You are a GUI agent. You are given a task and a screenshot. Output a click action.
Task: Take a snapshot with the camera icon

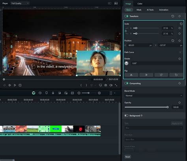106,85
